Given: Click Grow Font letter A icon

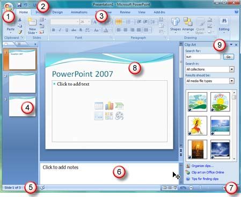Looking at the screenshot, I should click(95, 22).
